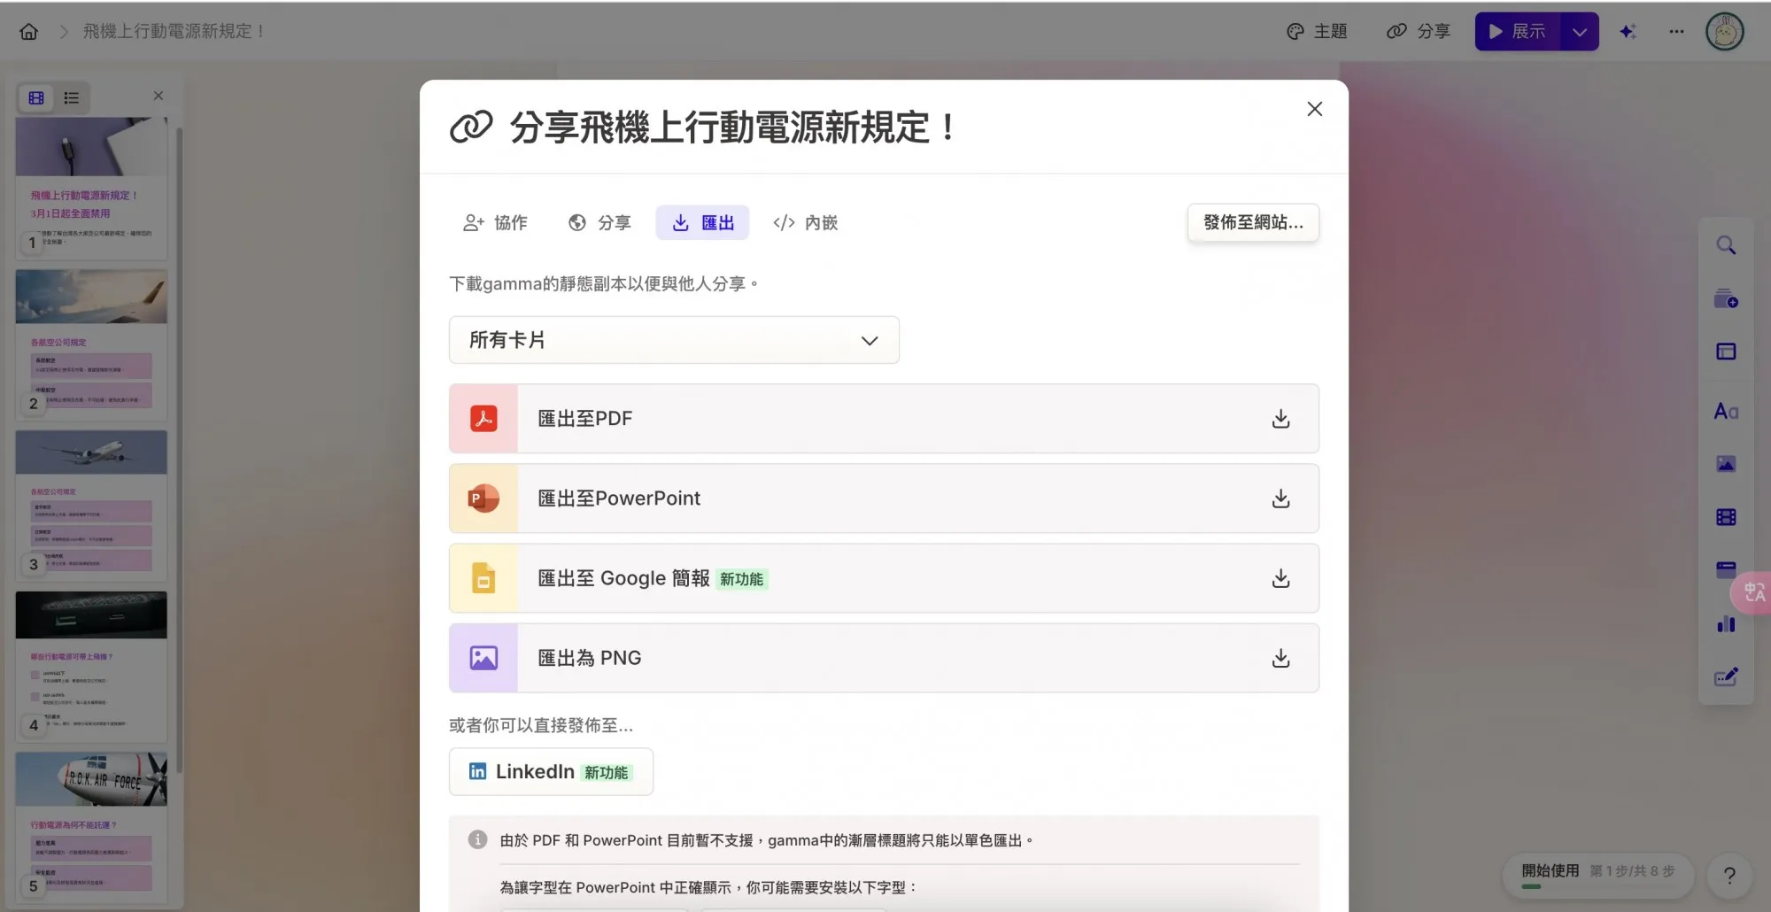
Task: Open the help question mark button
Action: [x=1729, y=876]
